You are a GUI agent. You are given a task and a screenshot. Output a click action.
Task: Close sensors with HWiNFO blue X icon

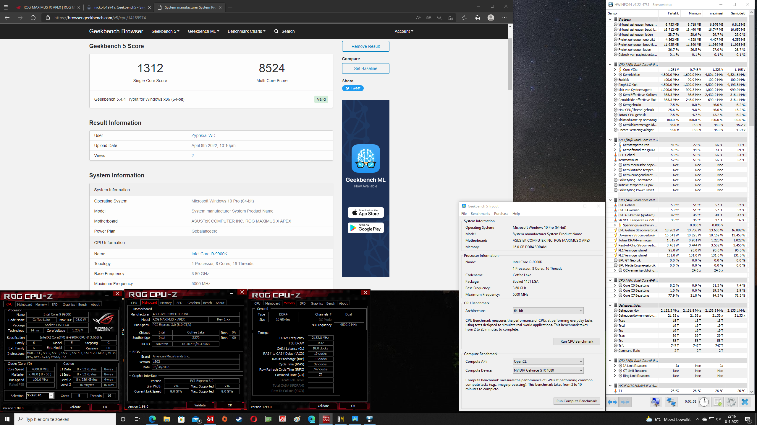[745, 402]
